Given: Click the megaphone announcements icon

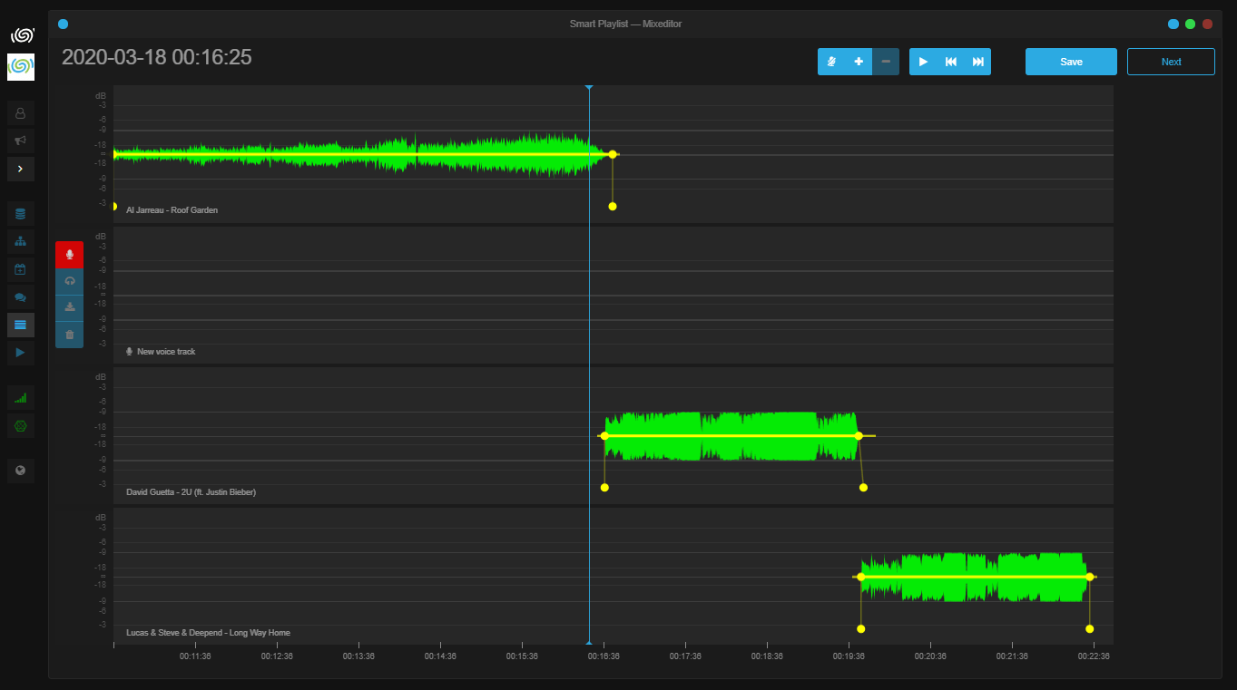Looking at the screenshot, I should (20, 141).
